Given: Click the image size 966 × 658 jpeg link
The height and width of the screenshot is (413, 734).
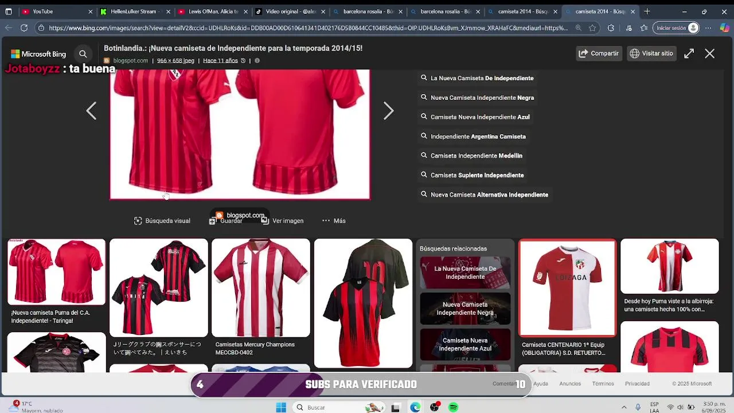Looking at the screenshot, I should click(x=175, y=61).
